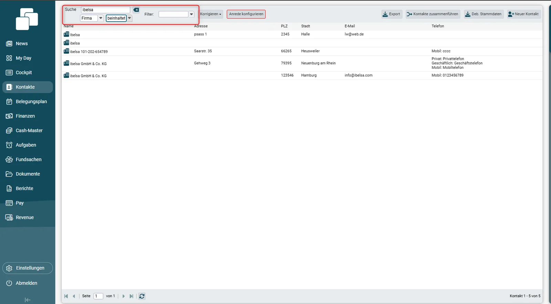This screenshot has width=551, height=304.
Task: Collapse the sidebar with the arrow icon
Action: pyautogui.click(x=28, y=300)
